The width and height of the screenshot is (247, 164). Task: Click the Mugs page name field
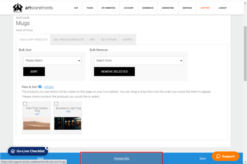[23, 23]
